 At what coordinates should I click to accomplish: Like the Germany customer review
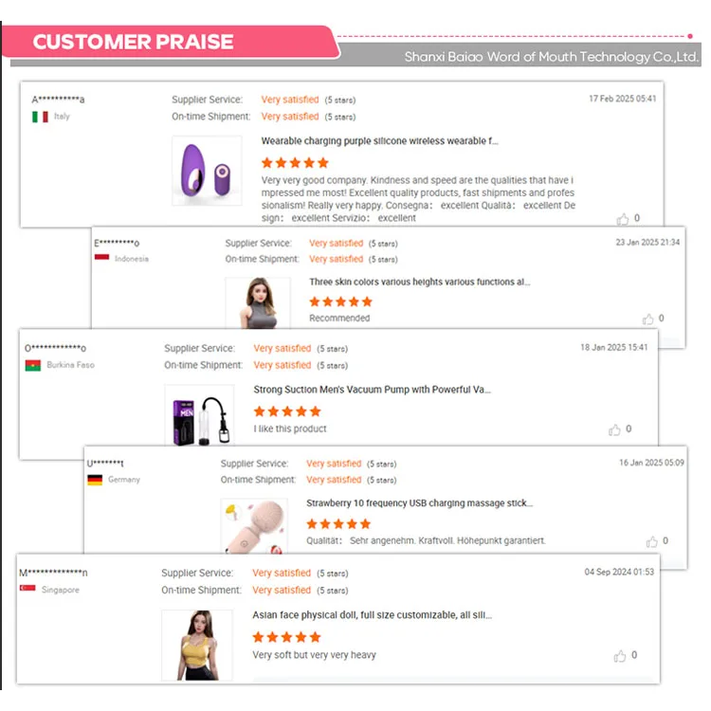[x=651, y=542]
